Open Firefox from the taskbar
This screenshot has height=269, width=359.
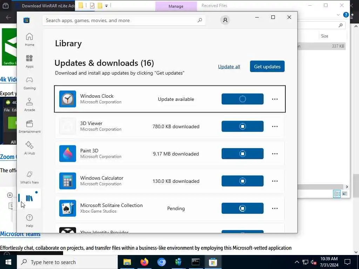[144, 262]
